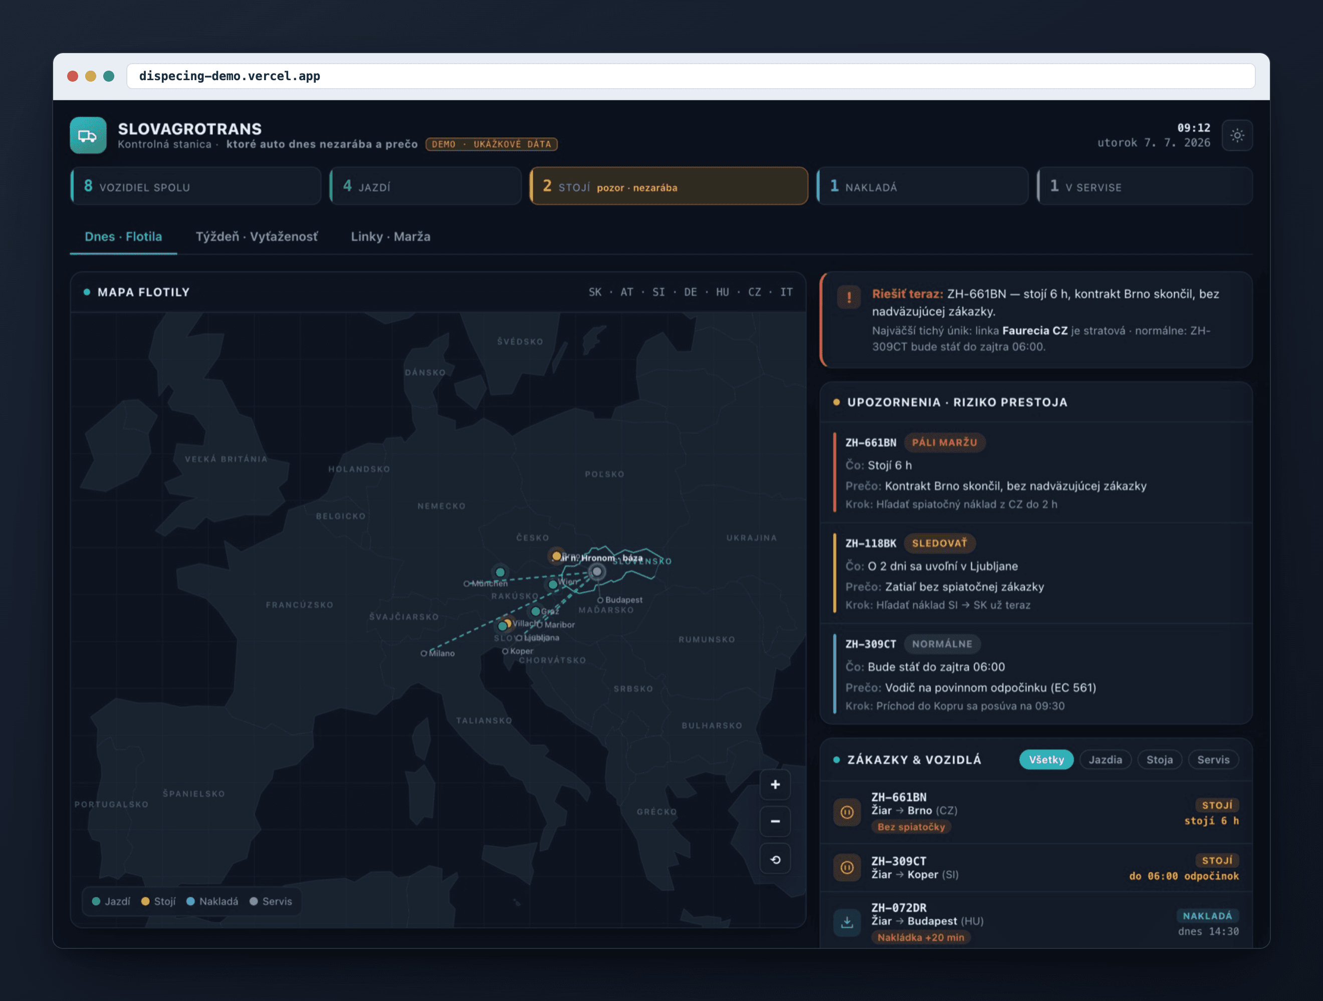Viewport: 1323px width, 1001px height.
Task: Click the loading icon for ZH-072DR order
Action: click(x=847, y=923)
